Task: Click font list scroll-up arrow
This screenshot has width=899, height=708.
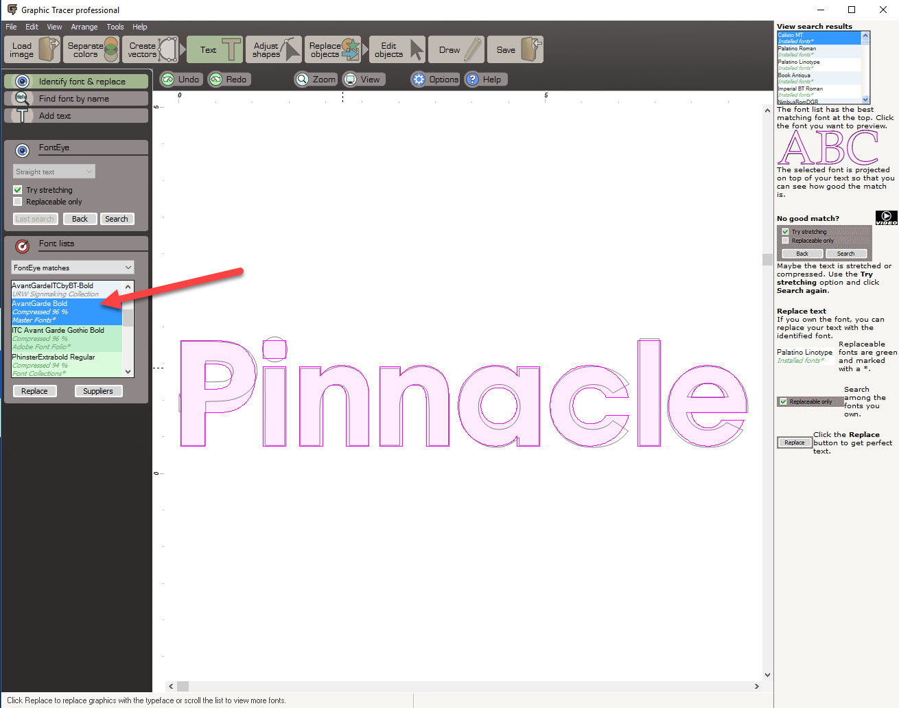Action: pyautogui.click(x=128, y=287)
